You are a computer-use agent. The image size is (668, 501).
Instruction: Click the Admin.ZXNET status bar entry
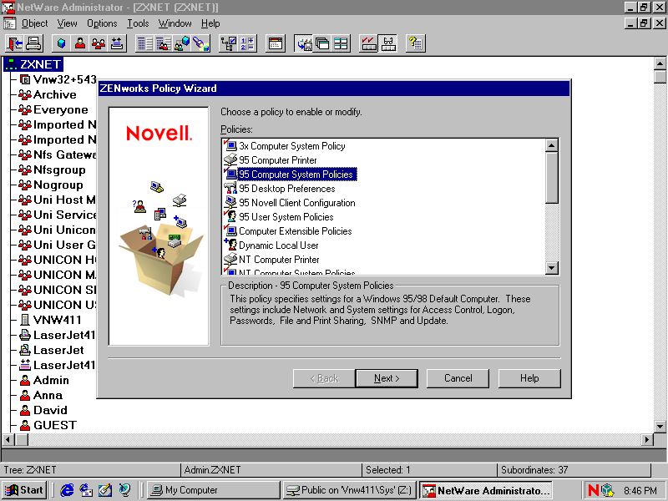pos(271,470)
